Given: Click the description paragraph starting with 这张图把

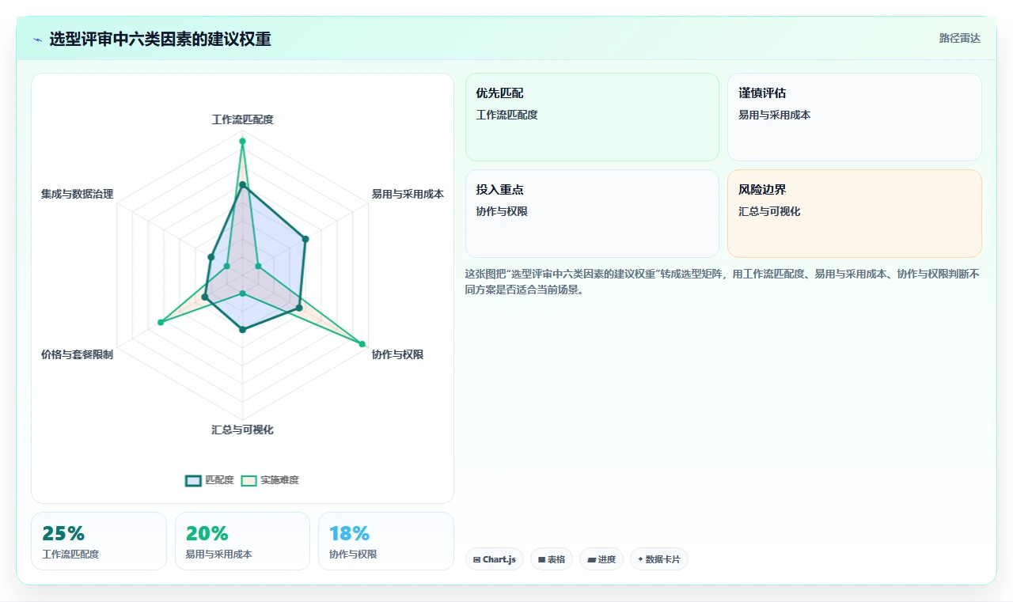Looking at the screenshot, I should click(723, 282).
